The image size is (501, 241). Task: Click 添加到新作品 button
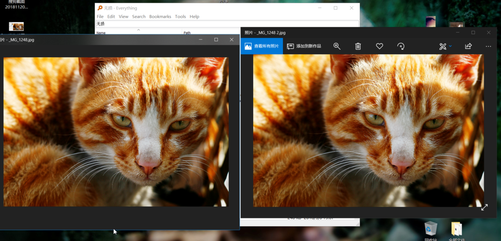(x=304, y=46)
